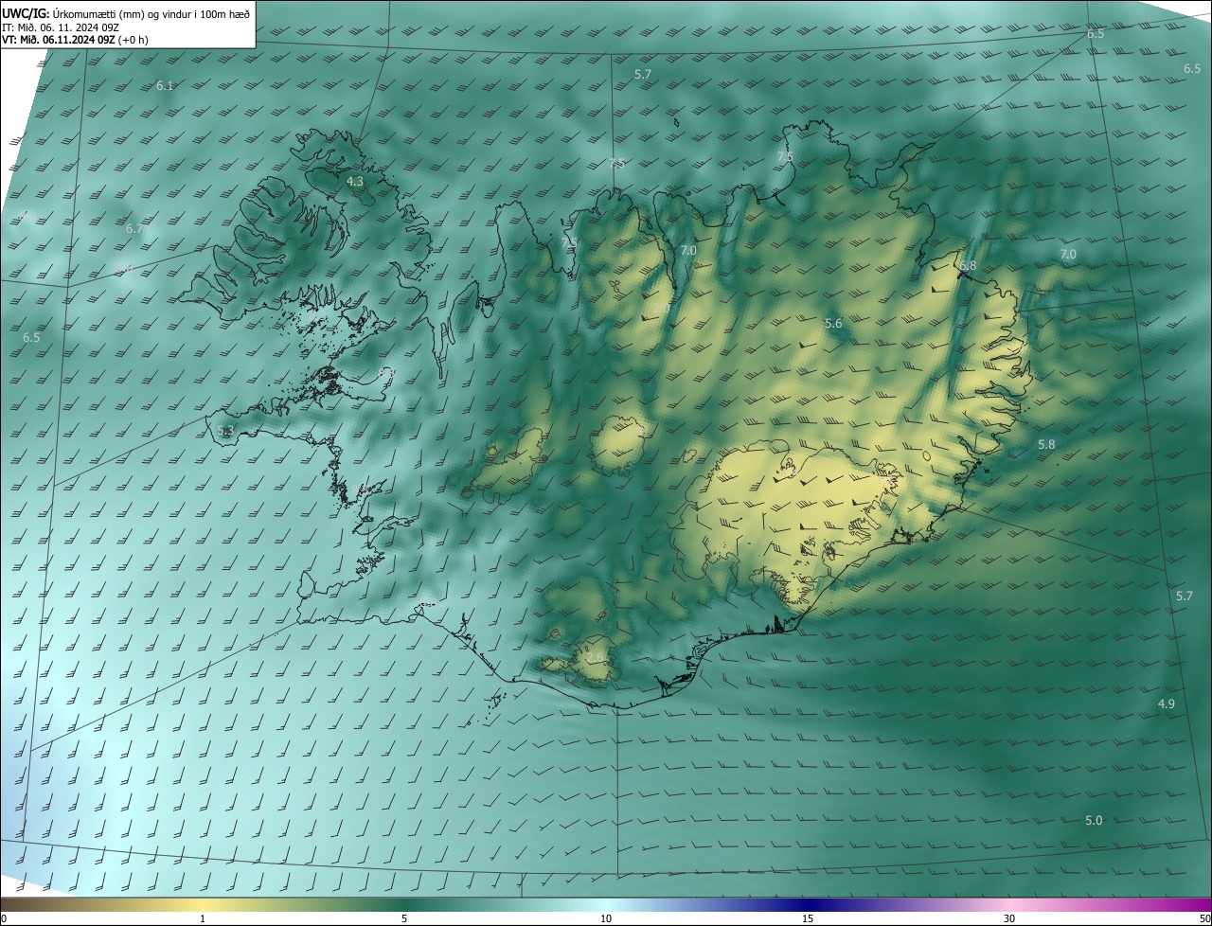Select the color scale tick label 1
This screenshot has height=926, width=1212.
pyautogui.click(x=204, y=919)
